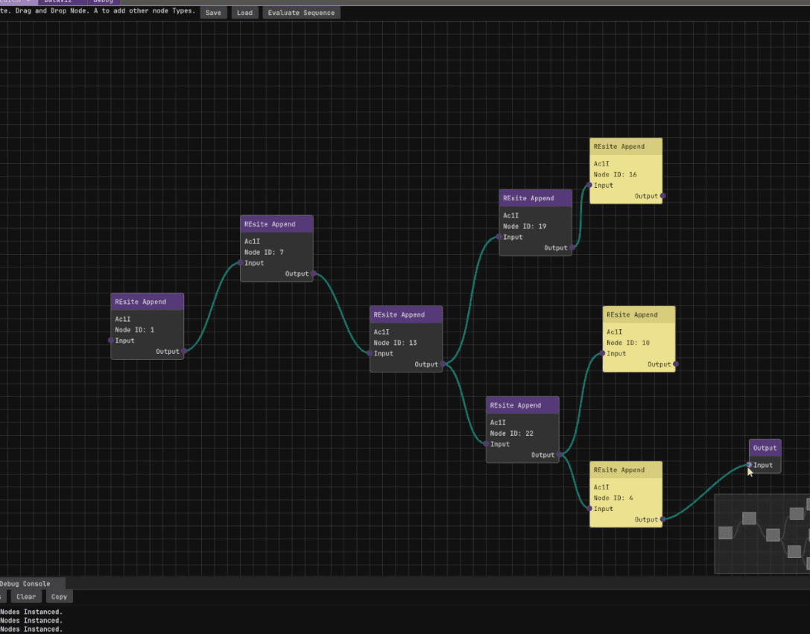
Task: Click Evaluate Sequence button
Action: click(301, 13)
